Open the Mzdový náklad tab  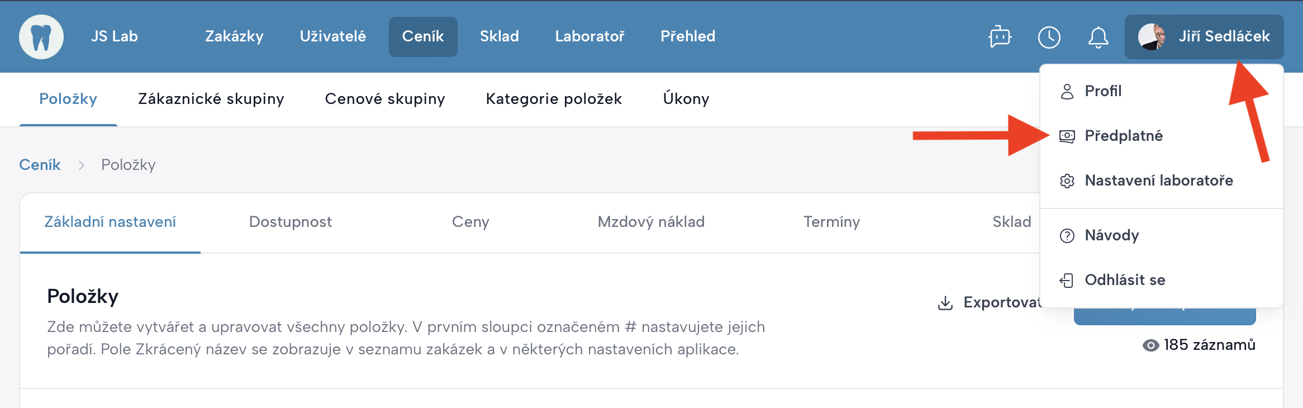pyautogui.click(x=651, y=222)
